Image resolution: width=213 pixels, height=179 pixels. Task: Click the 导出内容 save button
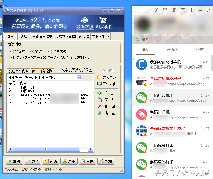tap(107, 84)
